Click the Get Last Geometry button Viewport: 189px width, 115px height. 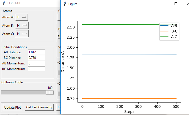pos(39,107)
